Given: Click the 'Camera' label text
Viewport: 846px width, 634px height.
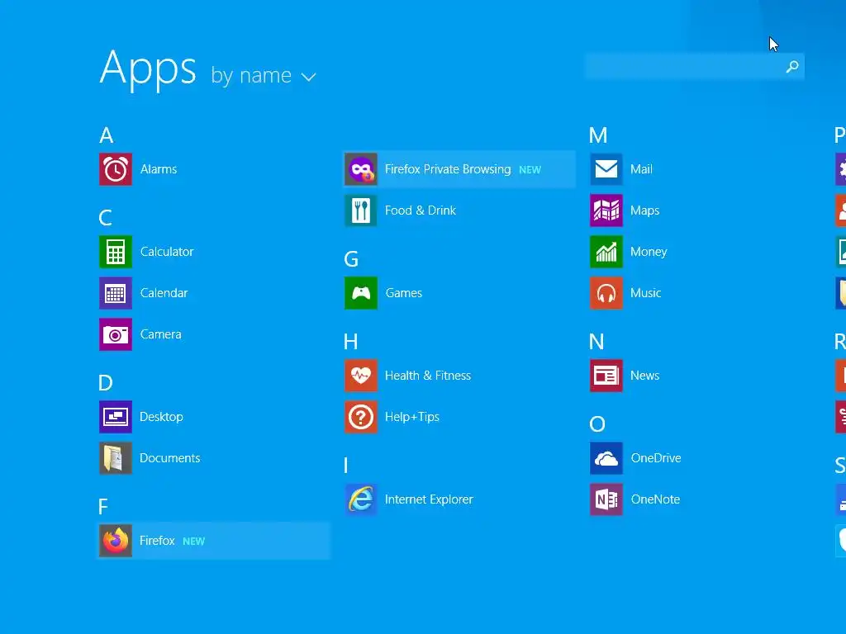Looking at the screenshot, I should [x=161, y=334].
